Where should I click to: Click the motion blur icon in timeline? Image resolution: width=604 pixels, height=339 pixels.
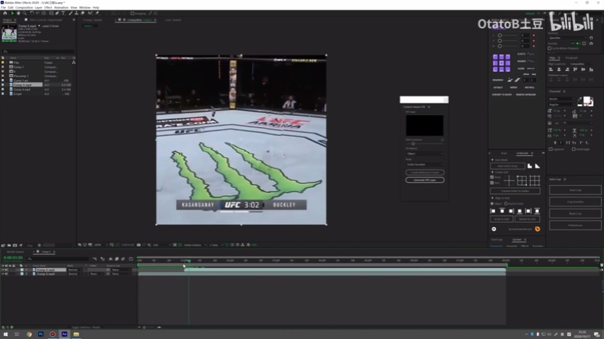pyautogui.click(x=122, y=259)
